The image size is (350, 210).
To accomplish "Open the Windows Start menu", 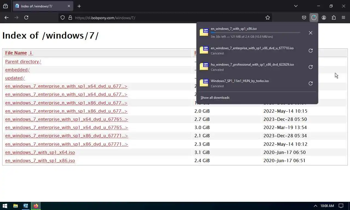I will coord(5,206).
